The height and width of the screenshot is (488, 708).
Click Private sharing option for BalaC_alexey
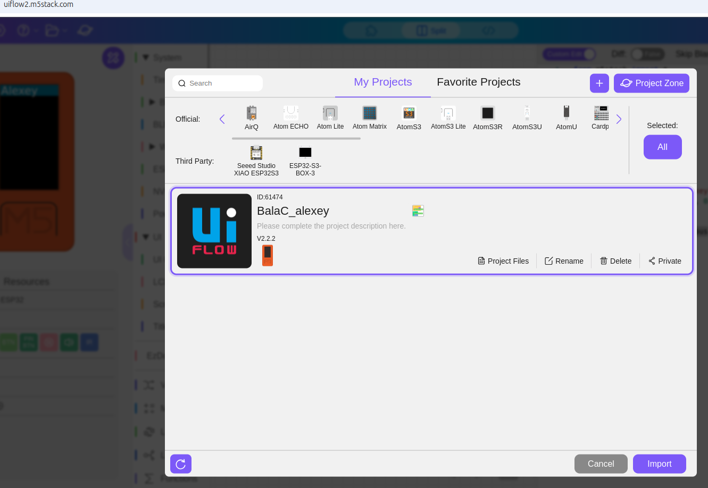point(665,261)
